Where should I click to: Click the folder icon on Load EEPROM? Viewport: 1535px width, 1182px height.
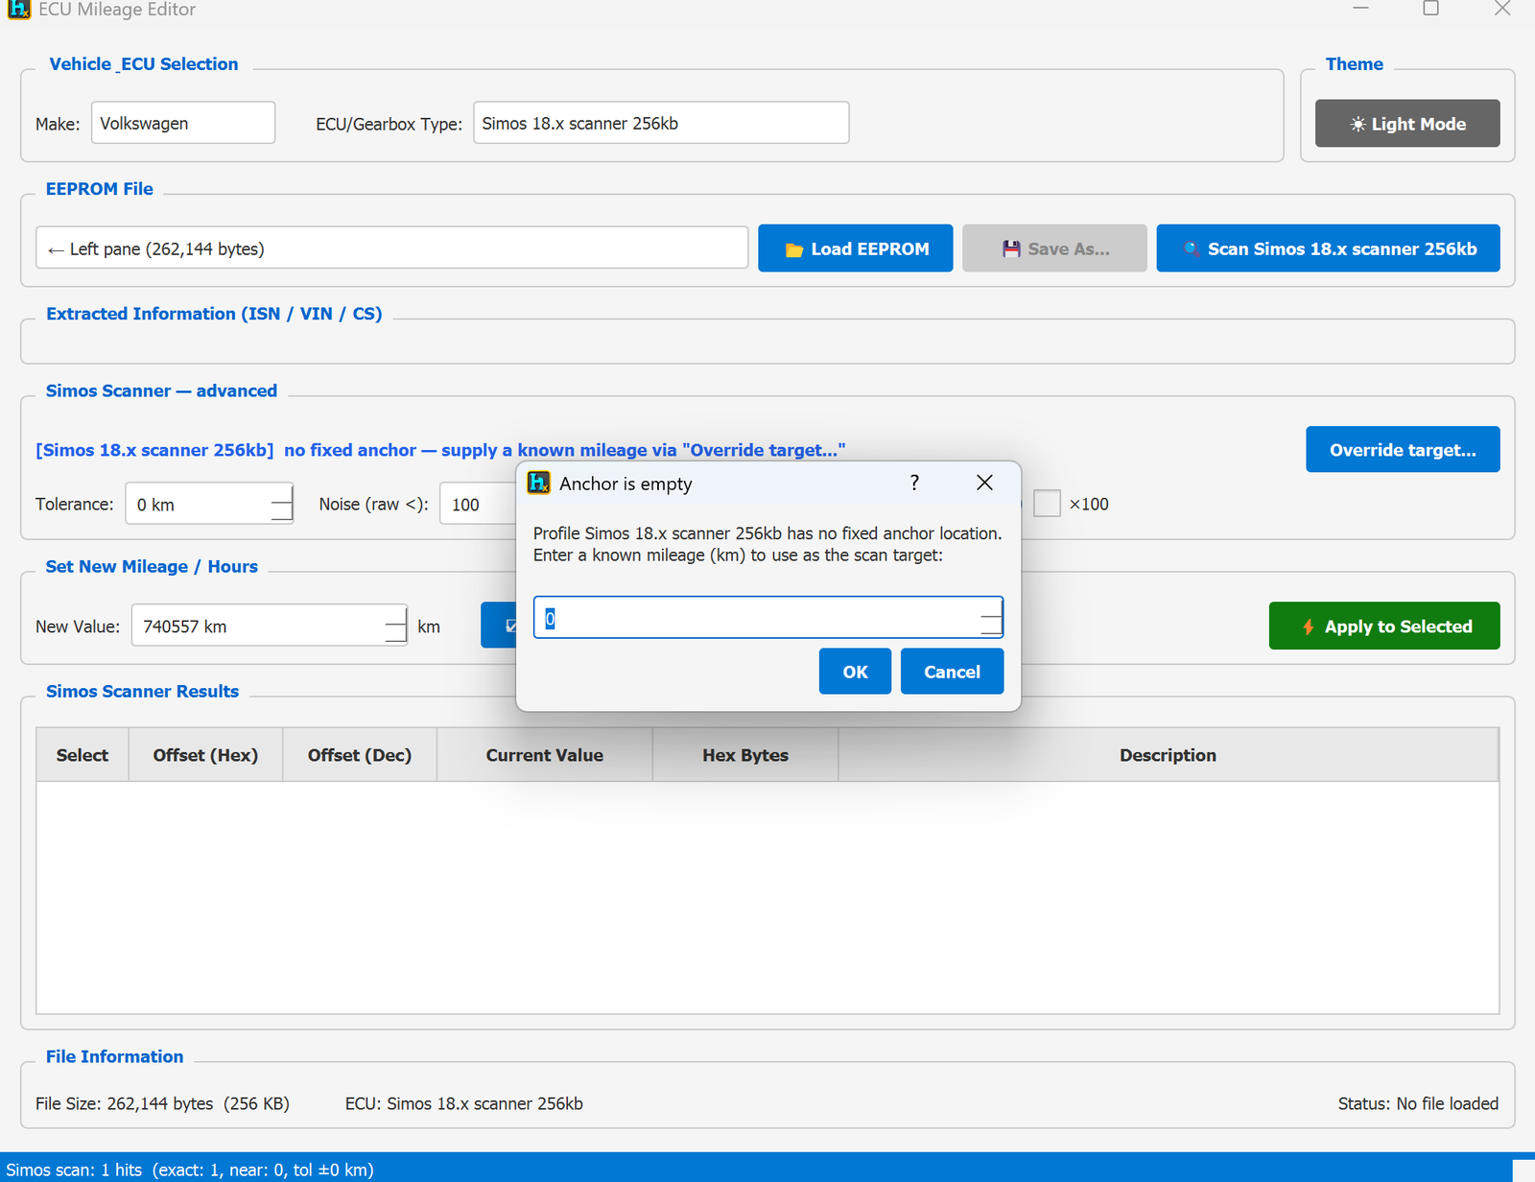tap(793, 249)
